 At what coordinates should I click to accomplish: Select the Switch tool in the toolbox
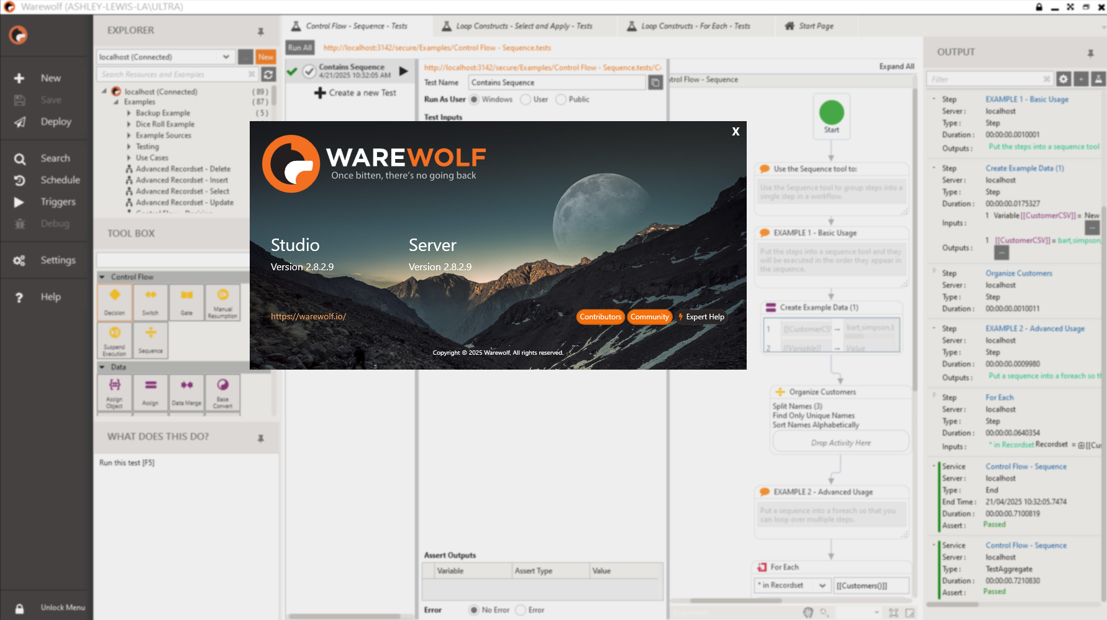(x=150, y=303)
